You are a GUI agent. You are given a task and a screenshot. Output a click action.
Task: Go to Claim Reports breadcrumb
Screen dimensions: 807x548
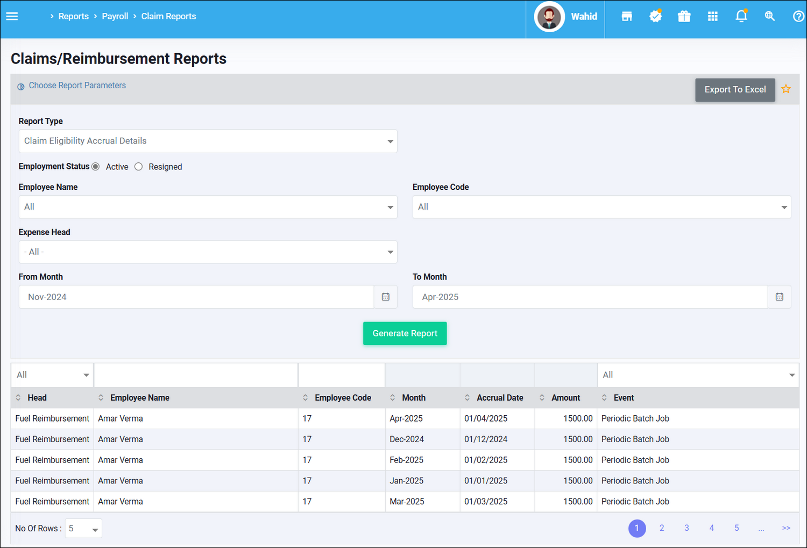tap(168, 16)
